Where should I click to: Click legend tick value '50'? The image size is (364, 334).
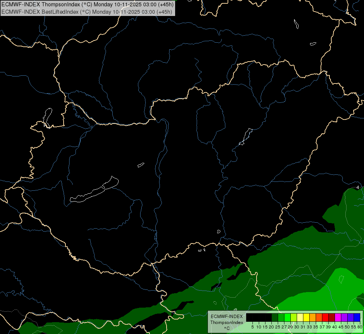[347, 327]
